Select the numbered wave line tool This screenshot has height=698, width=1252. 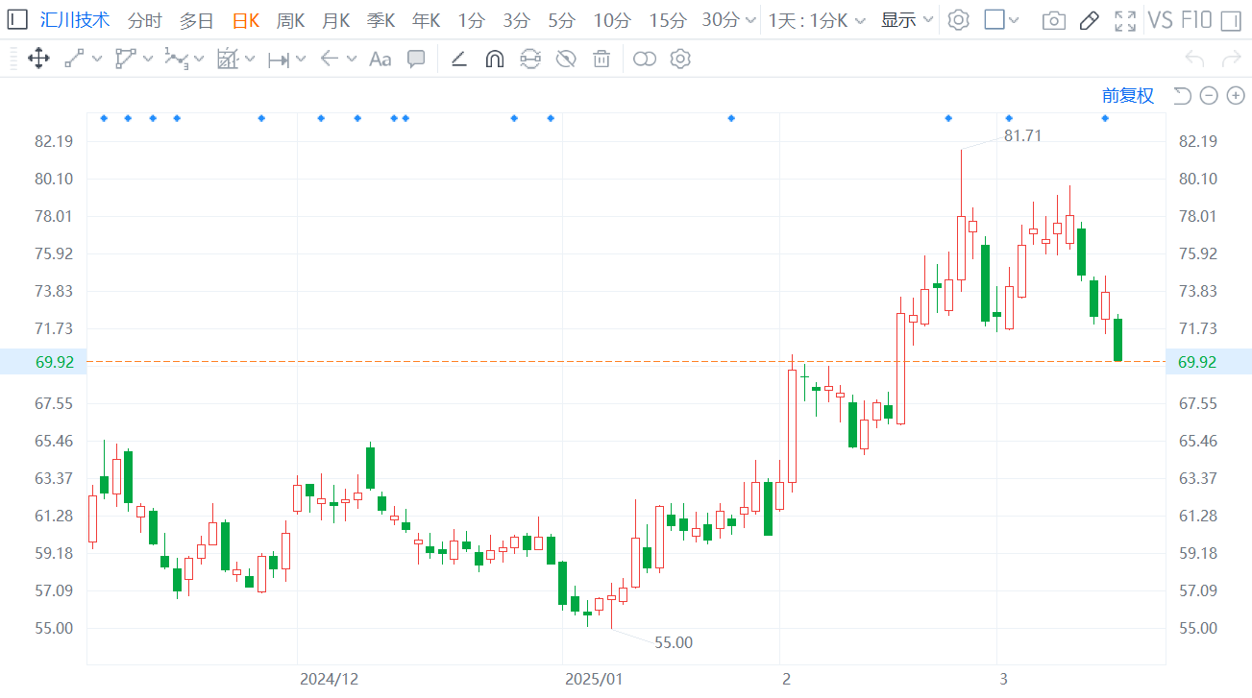click(176, 59)
